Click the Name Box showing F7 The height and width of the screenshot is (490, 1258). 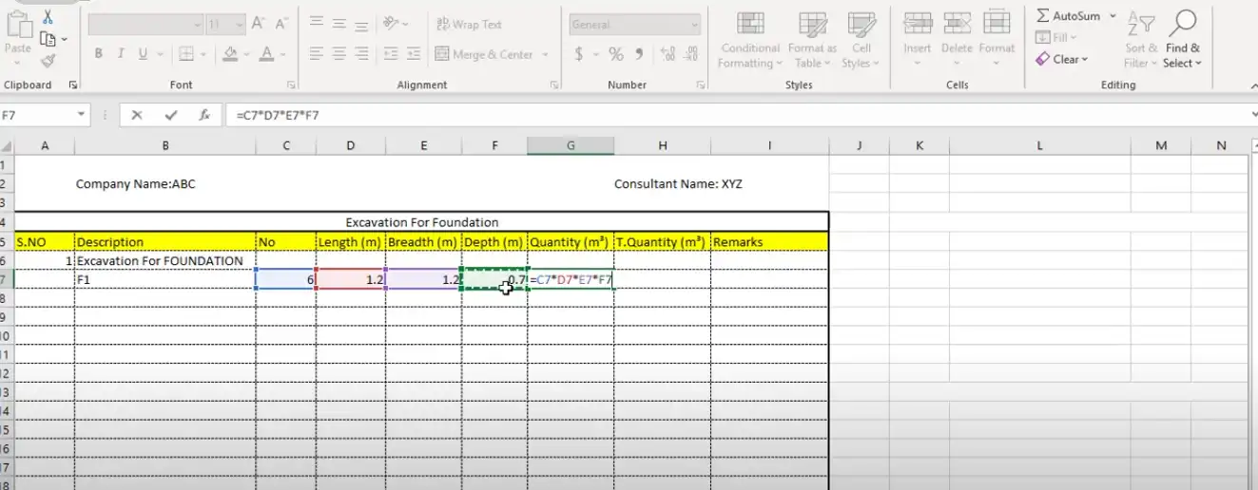point(38,115)
